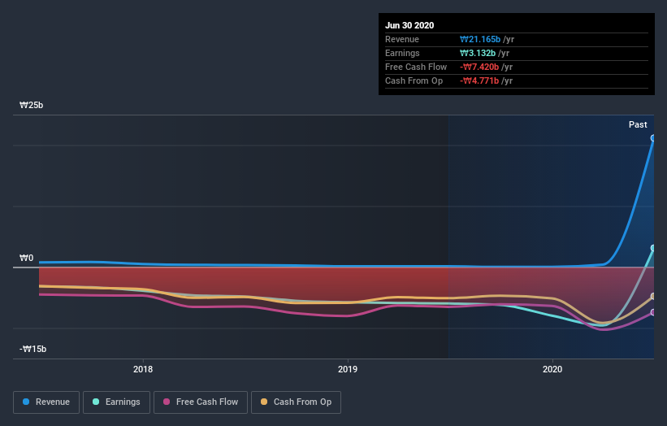Image resolution: width=667 pixels, height=426 pixels.
Task: Click the 2019 x-axis label
Action: (348, 369)
